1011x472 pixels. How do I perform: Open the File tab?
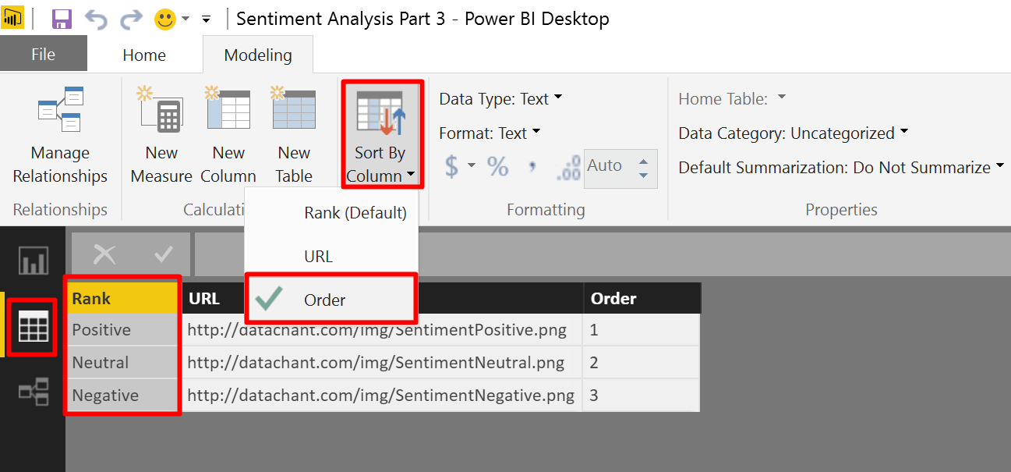point(44,55)
